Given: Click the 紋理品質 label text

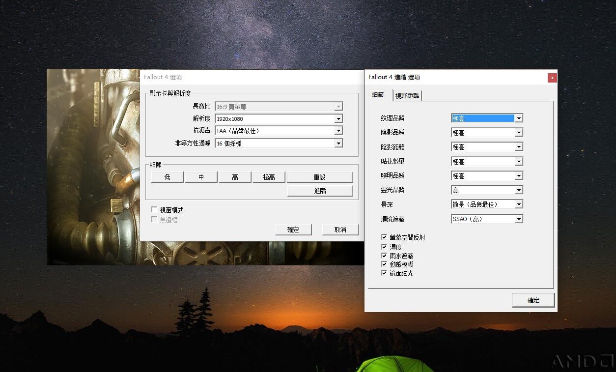Looking at the screenshot, I should [392, 118].
